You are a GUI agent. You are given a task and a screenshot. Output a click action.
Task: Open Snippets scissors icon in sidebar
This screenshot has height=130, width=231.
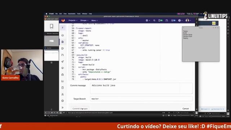[x=62, y=94]
